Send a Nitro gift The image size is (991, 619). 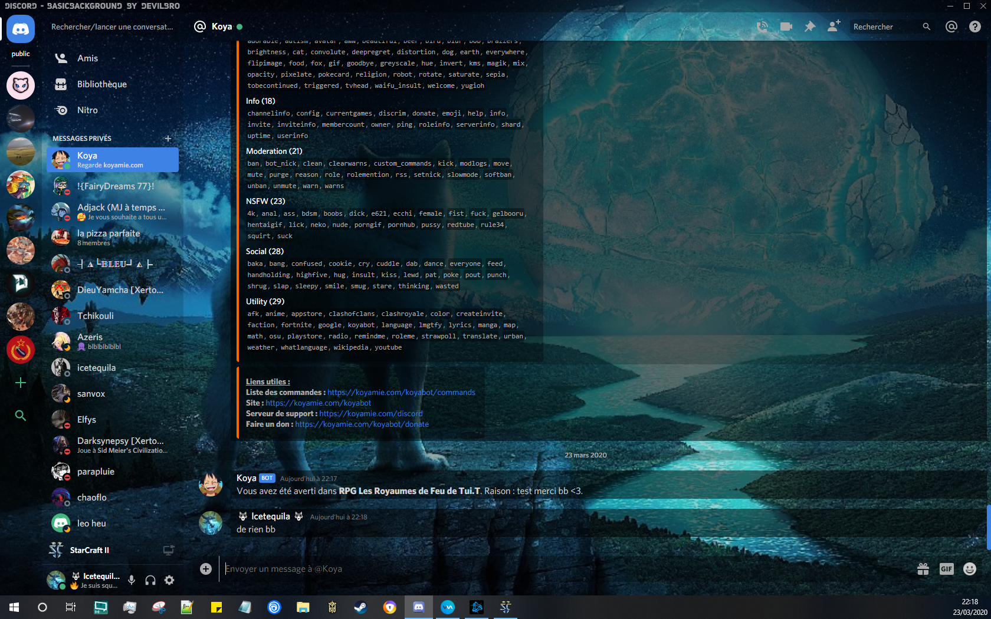click(923, 569)
